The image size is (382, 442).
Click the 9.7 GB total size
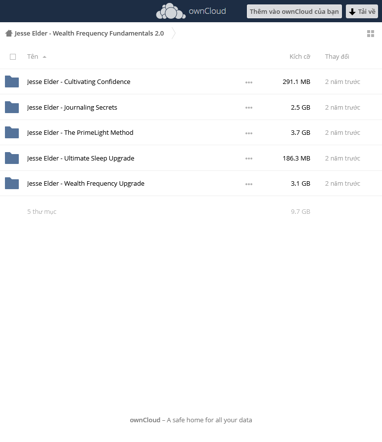coord(300,212)
